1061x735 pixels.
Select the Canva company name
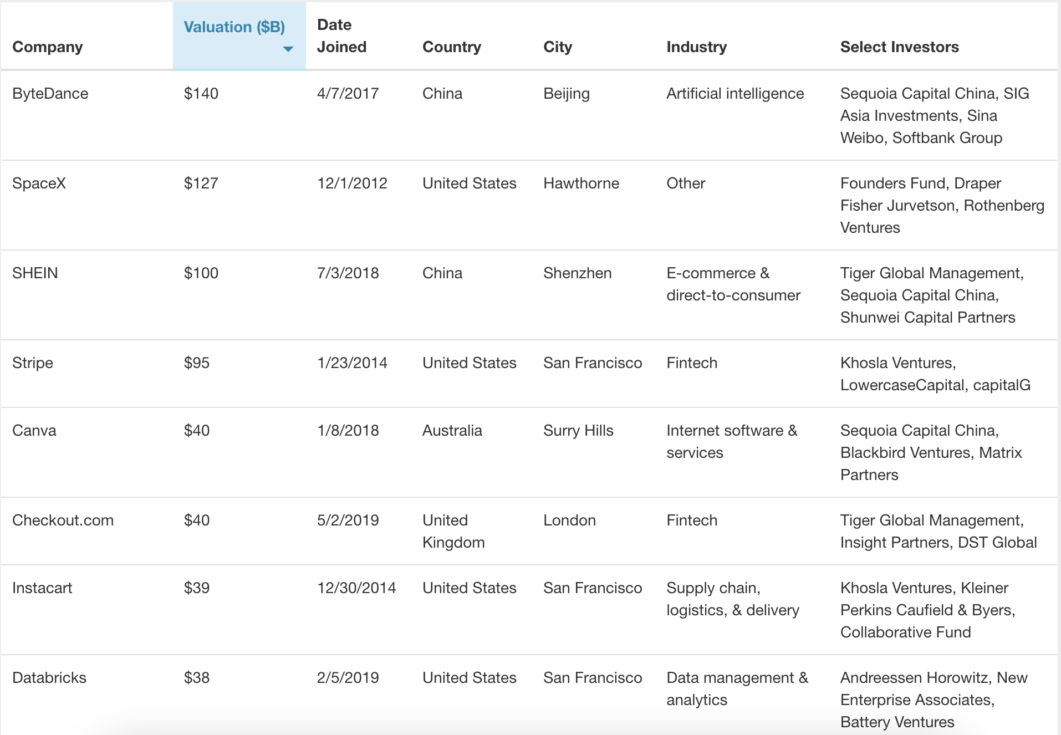point(34,431)
